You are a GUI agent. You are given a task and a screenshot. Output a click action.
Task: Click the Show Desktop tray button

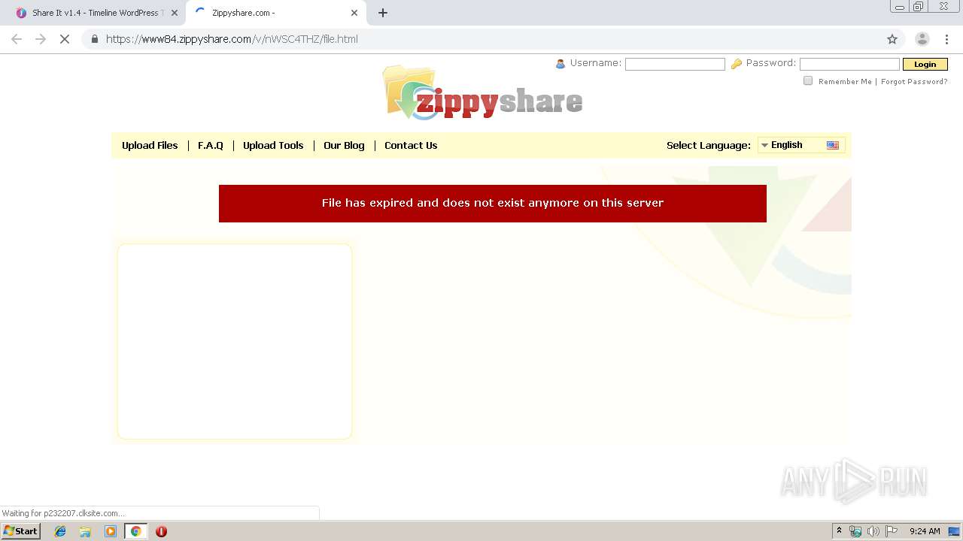click(x=954, y=531)
